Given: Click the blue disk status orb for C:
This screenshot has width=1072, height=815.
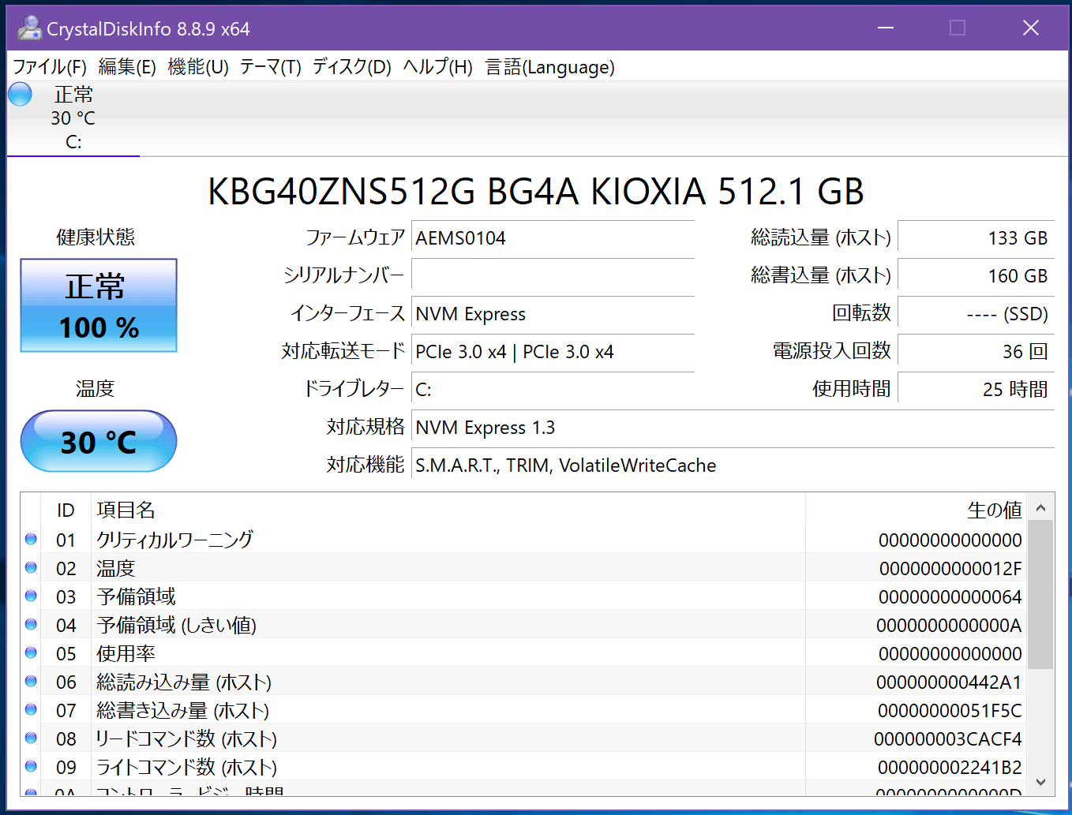Looking at the screenshot, I should tap(20, 94).
